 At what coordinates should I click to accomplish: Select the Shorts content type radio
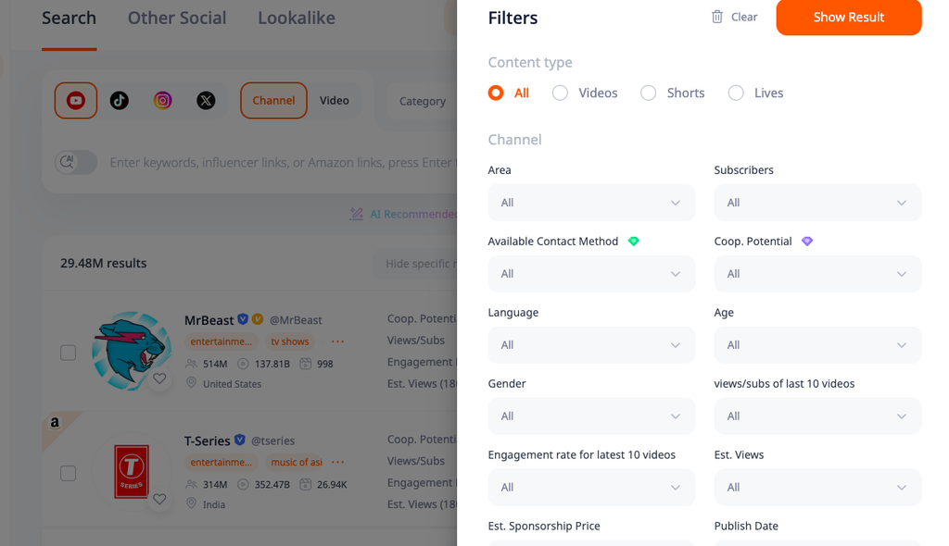[x=648, y=93]
